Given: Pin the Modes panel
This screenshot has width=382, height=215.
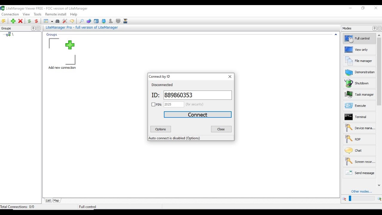Looking at the screenshot, I should (374, 28).
